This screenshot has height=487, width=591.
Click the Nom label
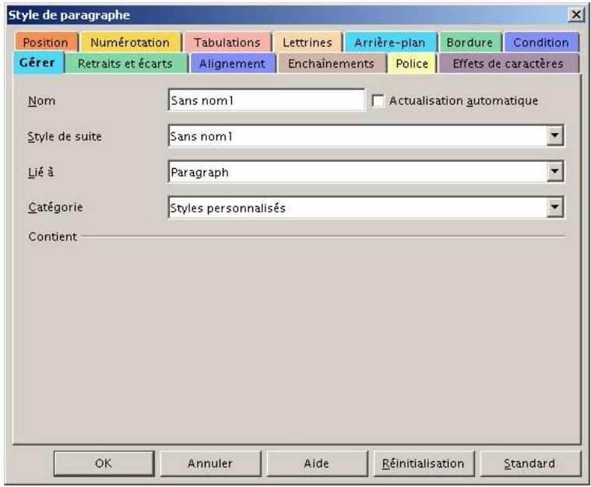(x=42, y=101)
